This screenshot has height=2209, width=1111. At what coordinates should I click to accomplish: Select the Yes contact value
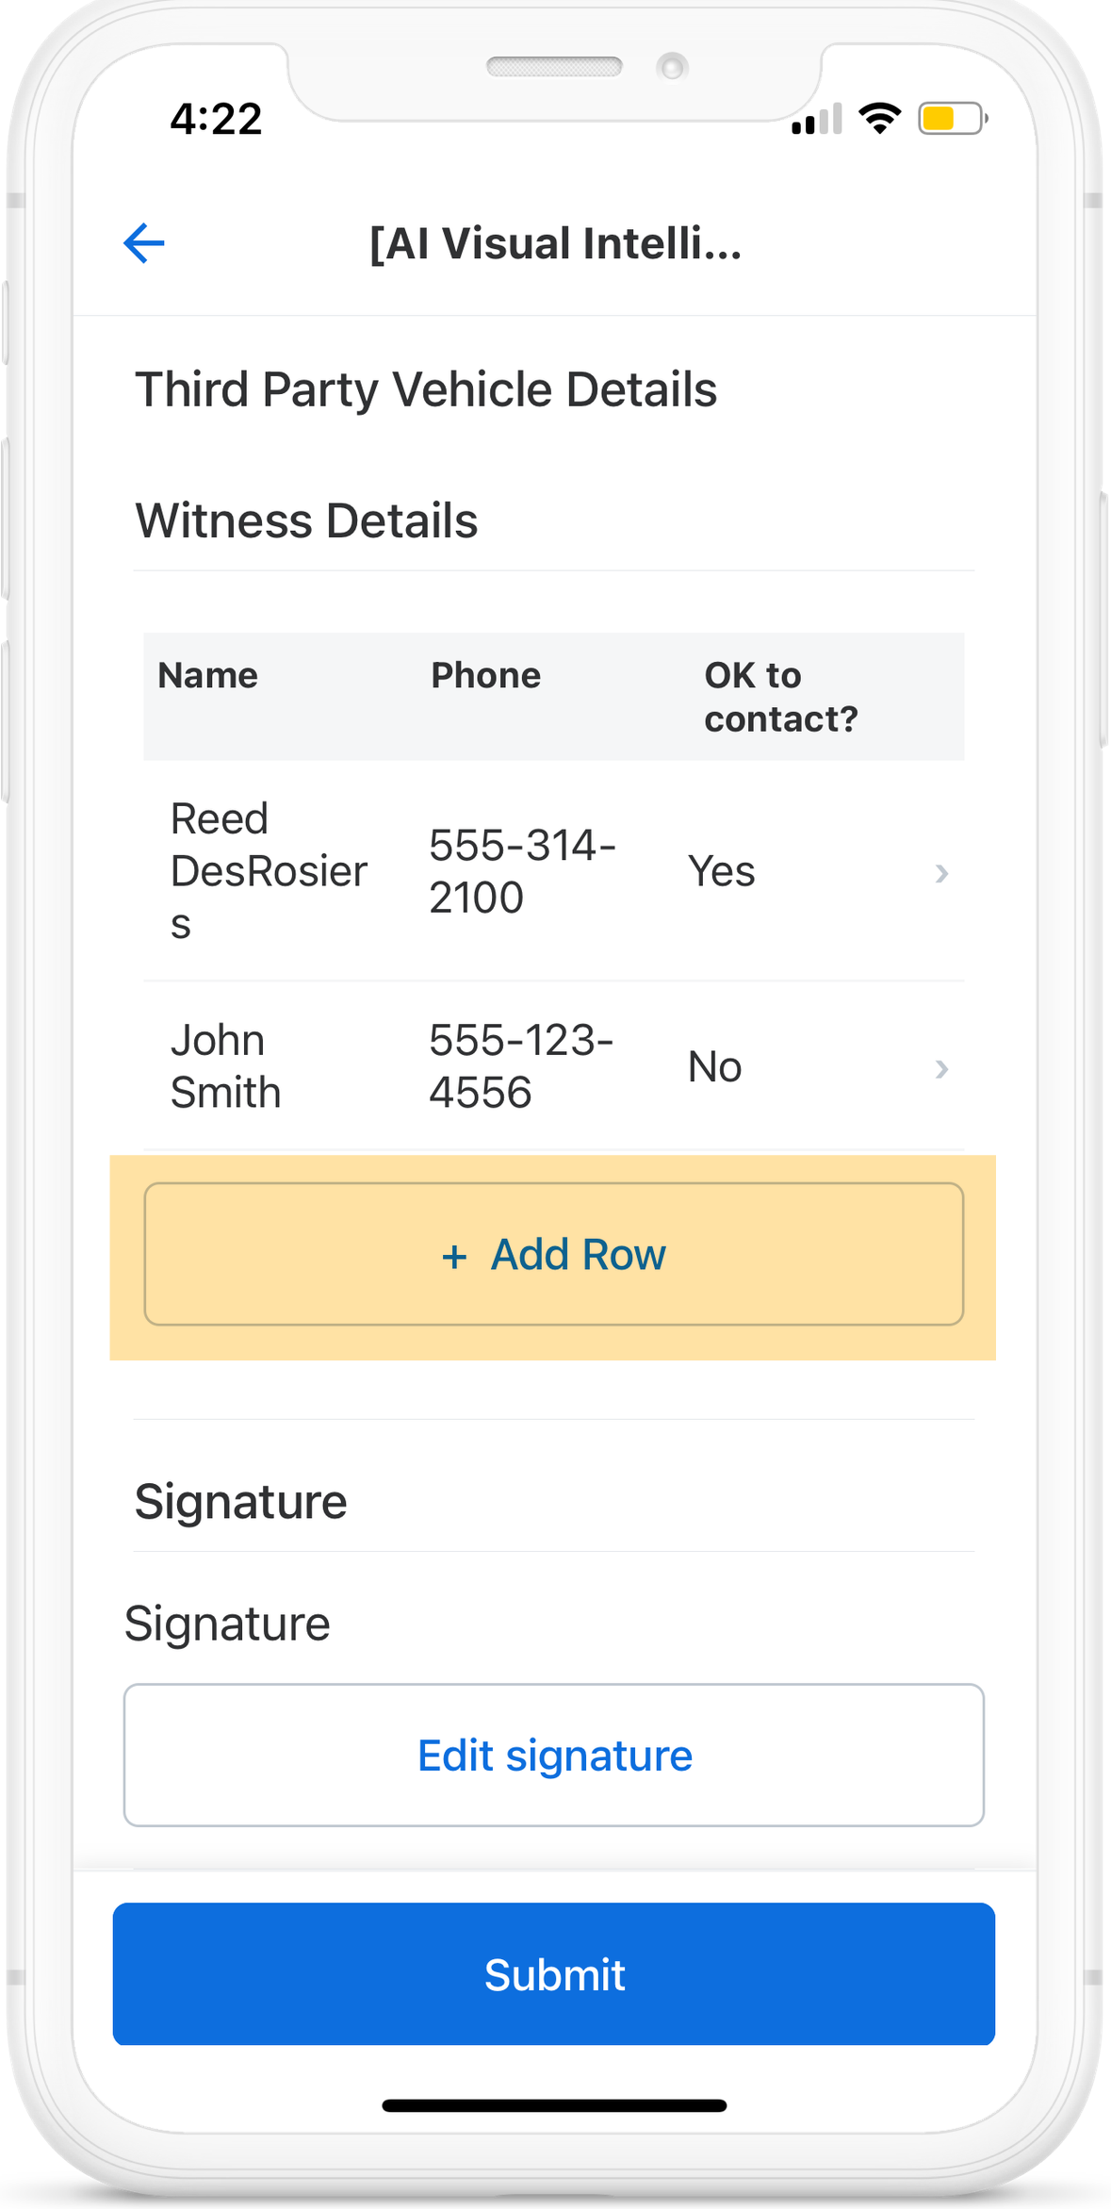click(721, 872)
